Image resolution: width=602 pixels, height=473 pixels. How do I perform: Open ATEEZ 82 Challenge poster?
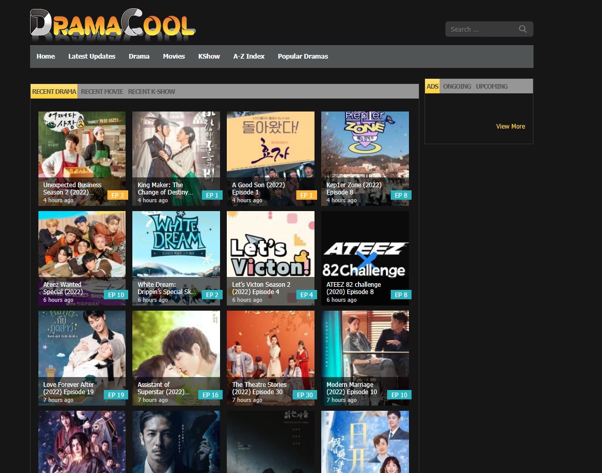[365, 258]
